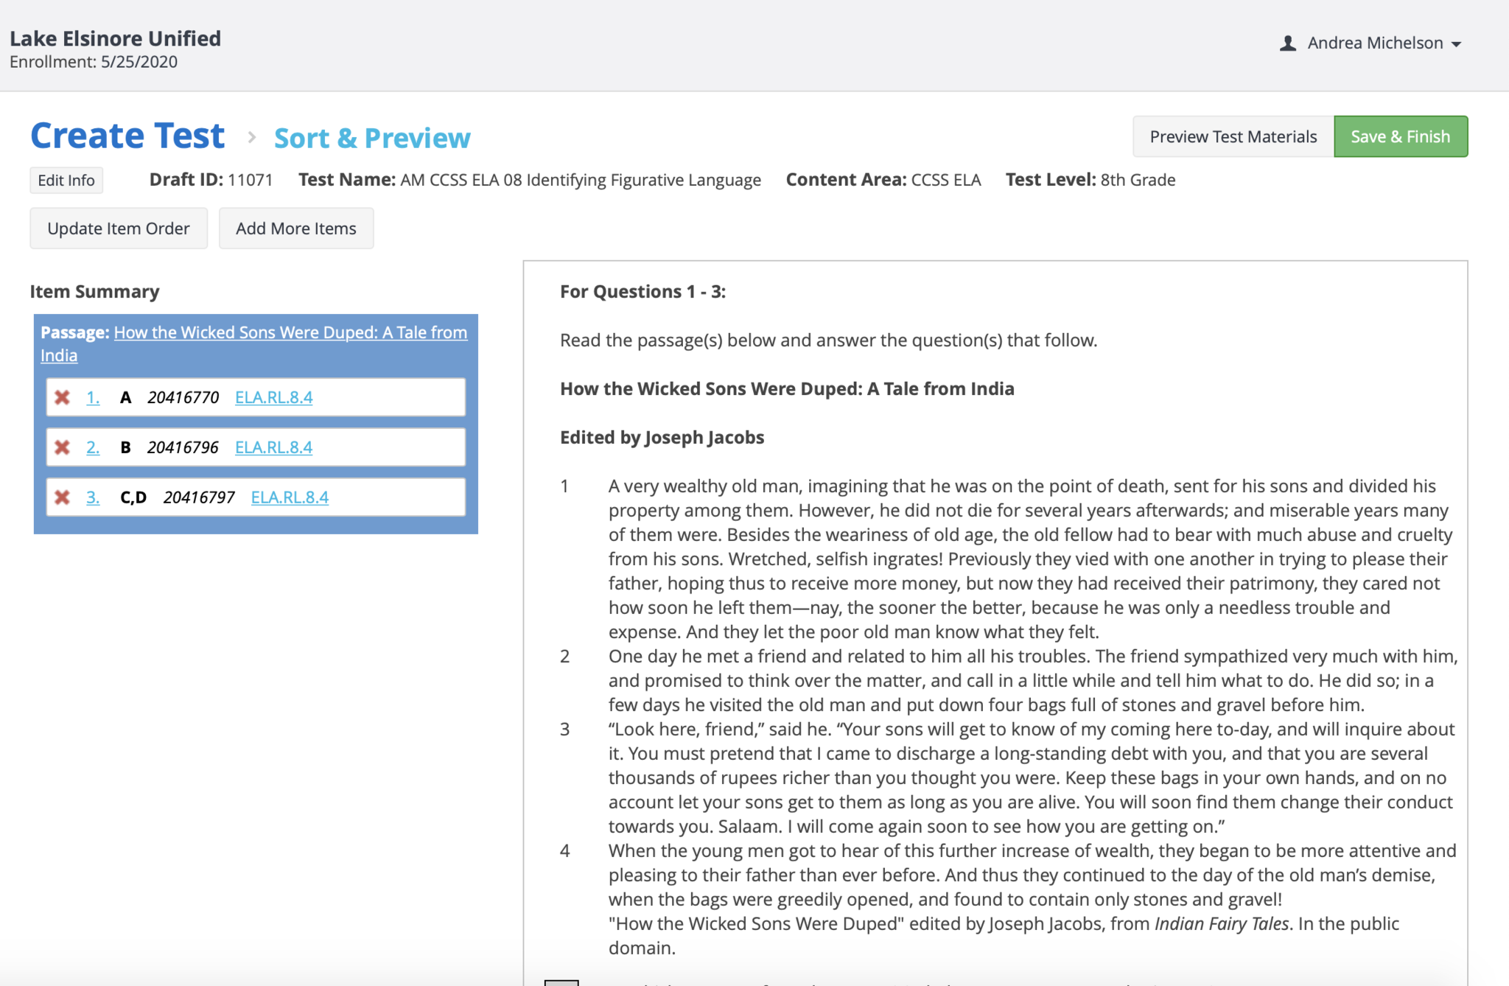
Task: Click the Create Test heading
Action: point(127,136)
